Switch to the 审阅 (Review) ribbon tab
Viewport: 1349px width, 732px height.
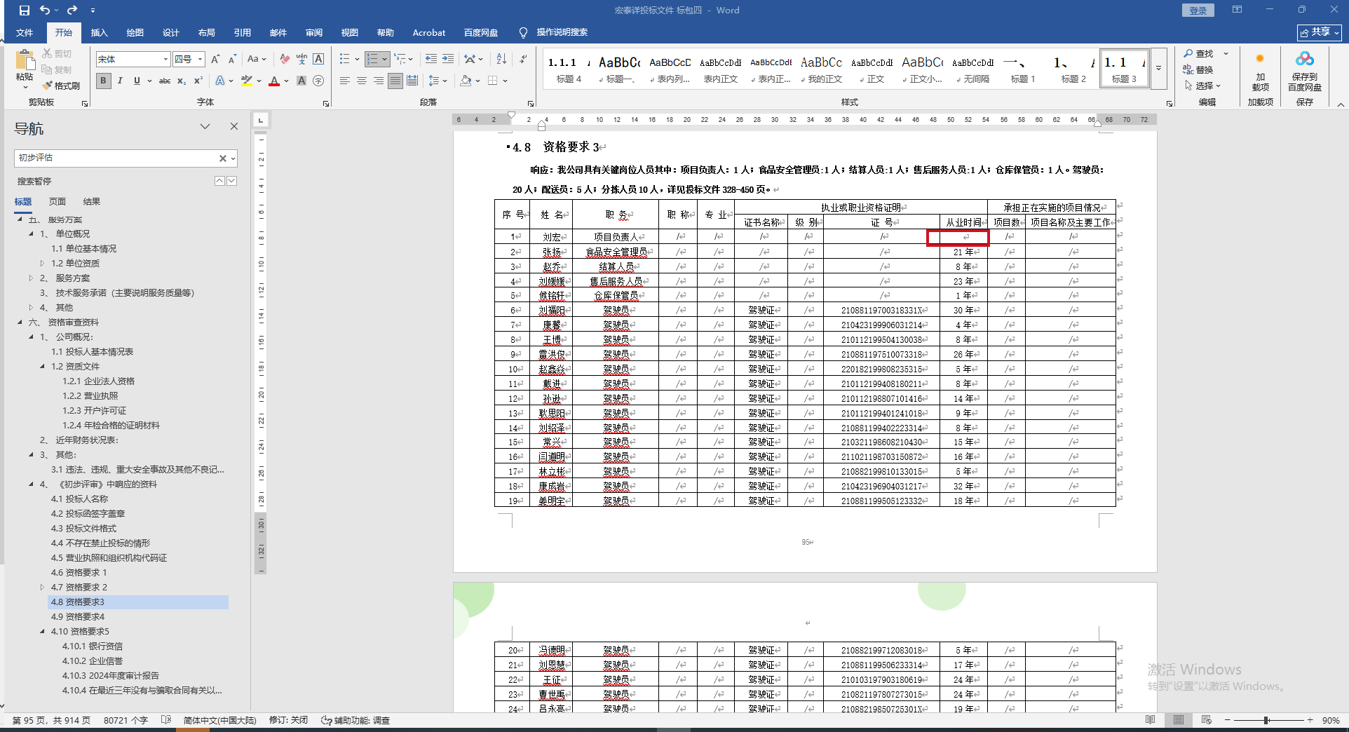coord(314,33)
